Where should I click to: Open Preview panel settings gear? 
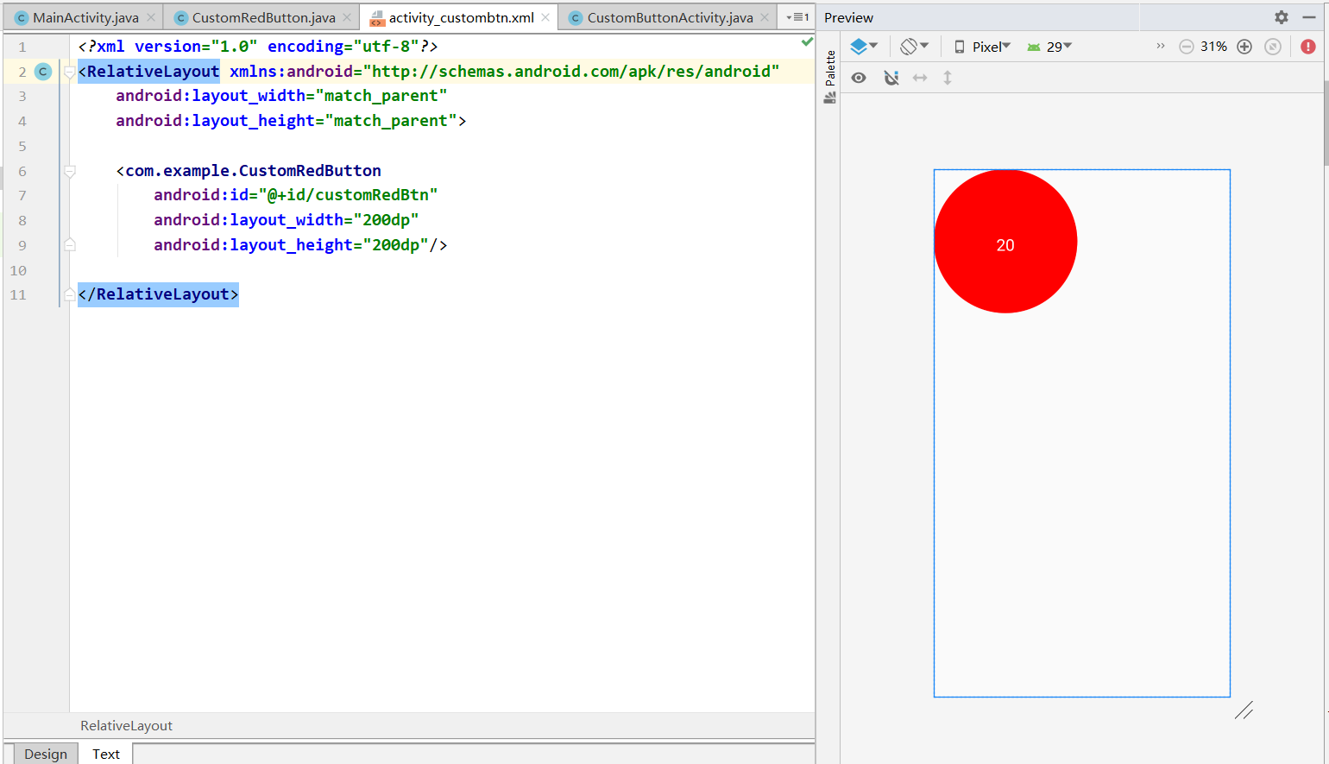tap(1282, 17)
